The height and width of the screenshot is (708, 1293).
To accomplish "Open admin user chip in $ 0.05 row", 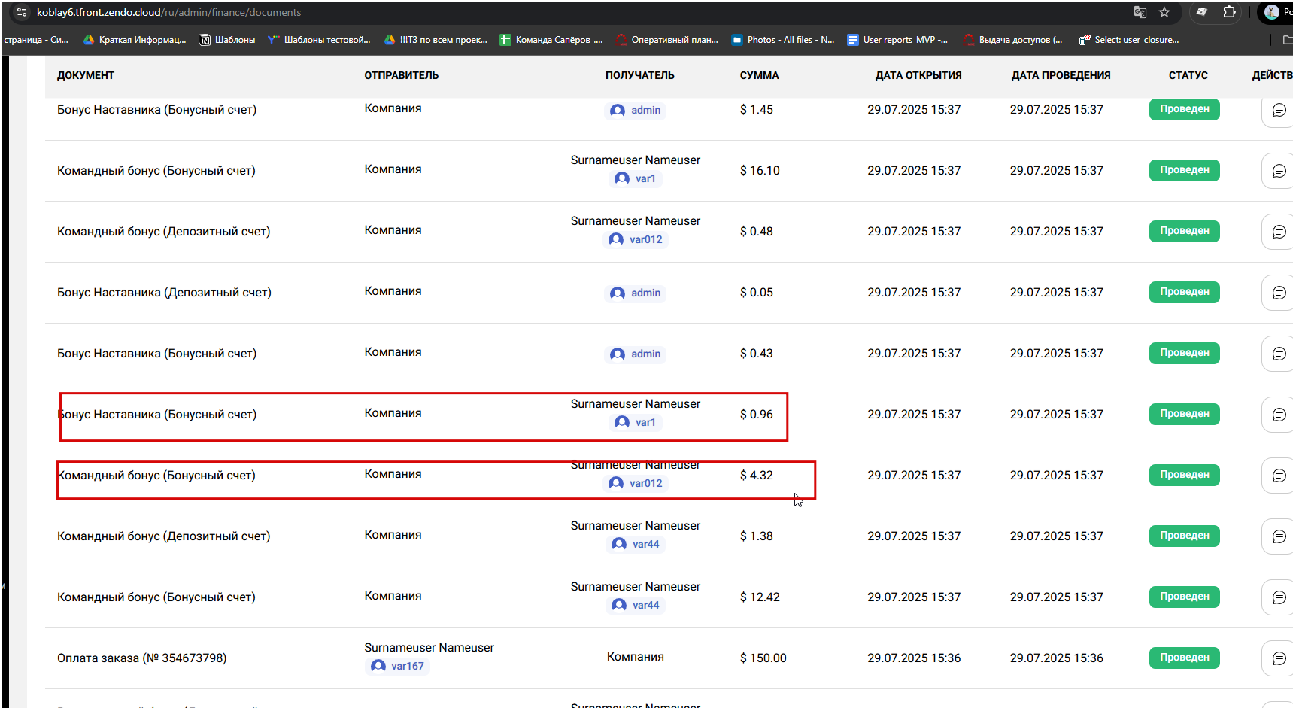I will [636, 293].
